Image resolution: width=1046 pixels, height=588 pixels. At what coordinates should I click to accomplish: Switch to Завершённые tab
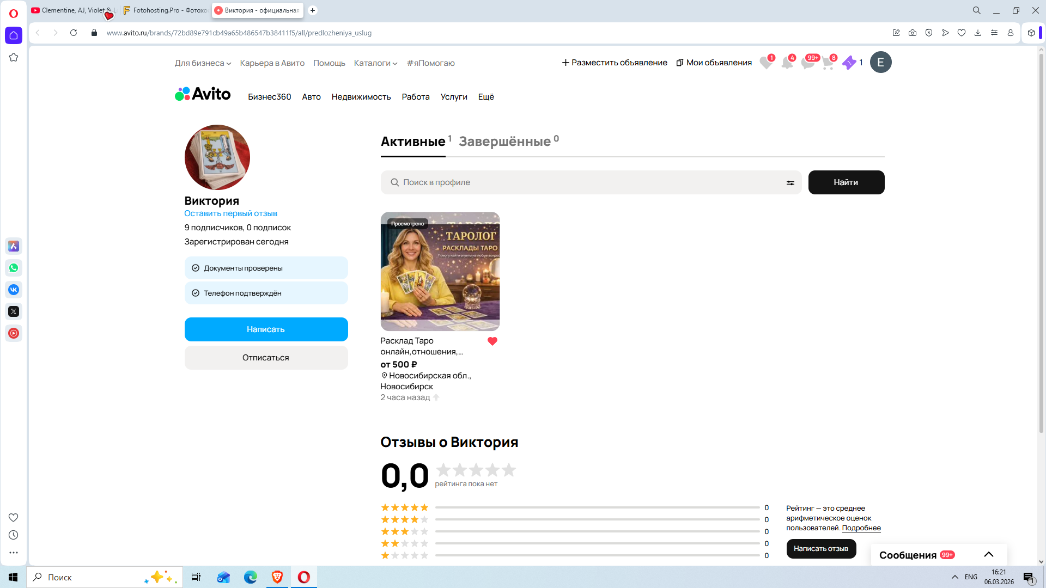point(504,142)
